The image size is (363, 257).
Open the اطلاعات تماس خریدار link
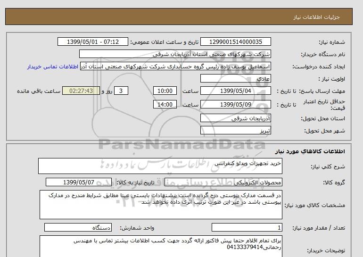pyautogui.click(x=52, y=66)
